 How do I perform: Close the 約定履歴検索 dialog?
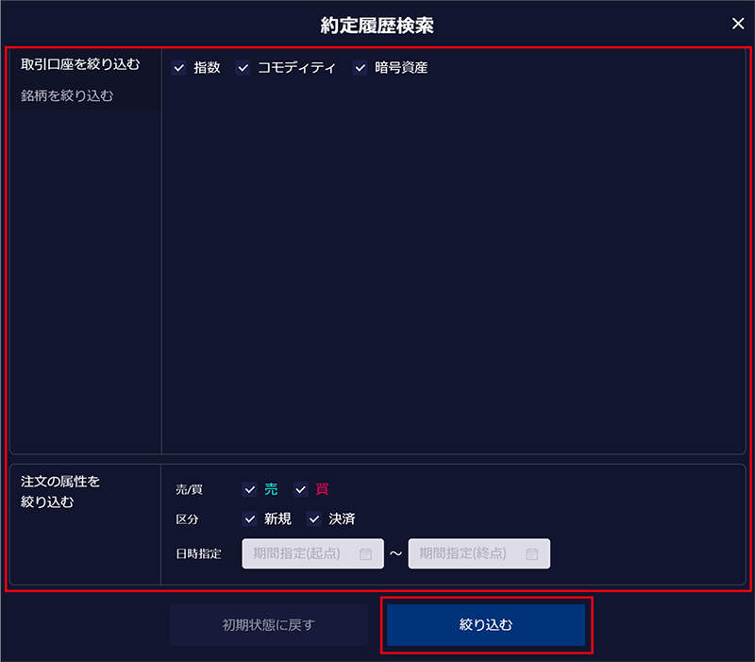[738, 24]
